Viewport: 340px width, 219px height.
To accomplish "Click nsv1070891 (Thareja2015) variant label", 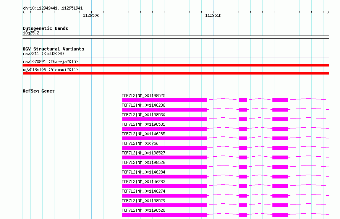I will (x=50, y=62).
